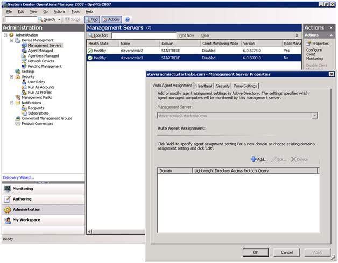Close the Actions pane with X

tap(331, 27)
